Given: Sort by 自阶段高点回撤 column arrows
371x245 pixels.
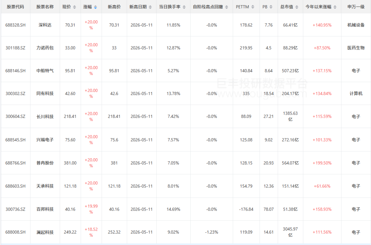Looking at the screenshot, I should (x=227, y=7).
